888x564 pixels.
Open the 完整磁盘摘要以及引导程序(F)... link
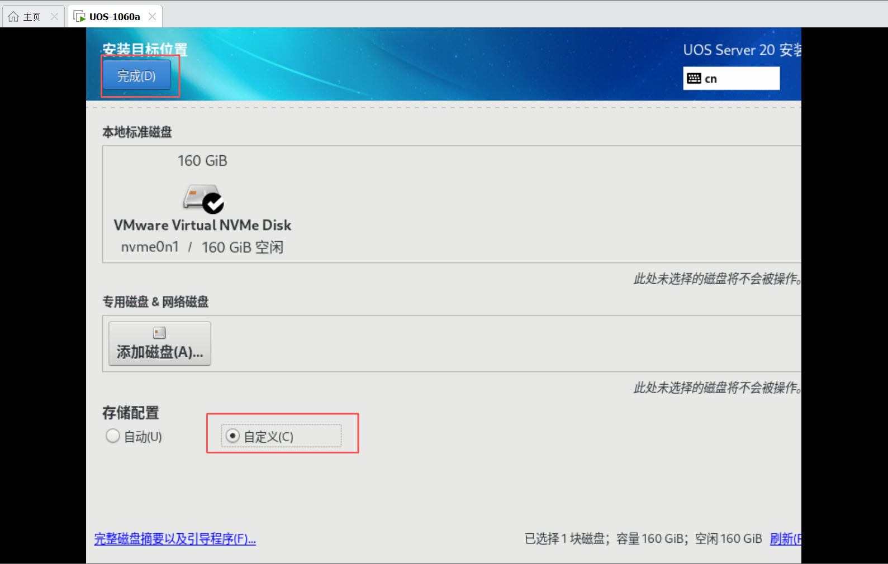coord(175,539)
